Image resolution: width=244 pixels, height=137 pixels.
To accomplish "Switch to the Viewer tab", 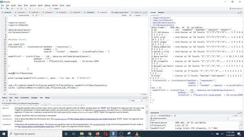I will (x=47, y=98).
